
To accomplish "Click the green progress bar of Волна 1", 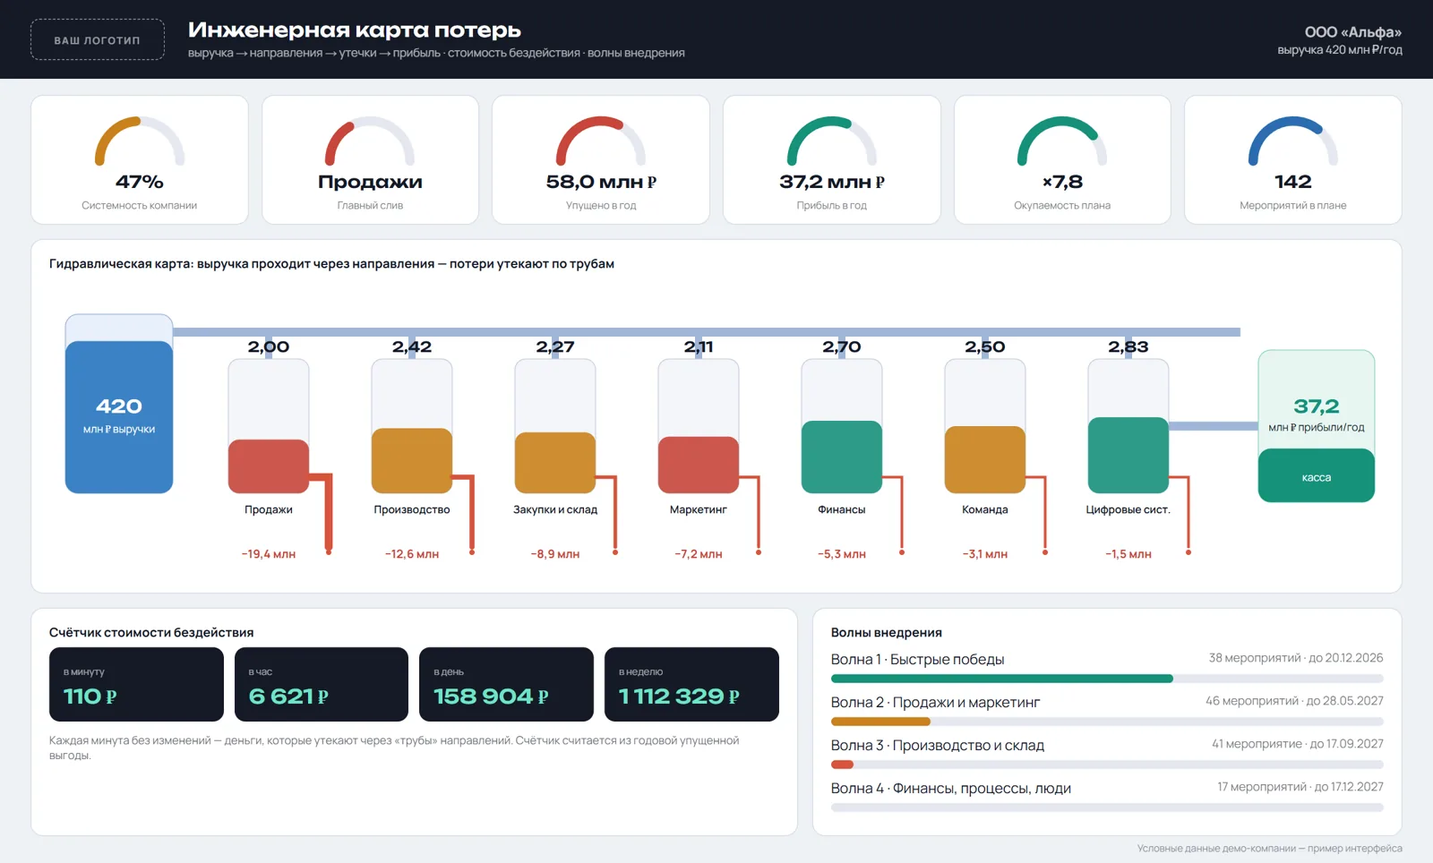I will pos(1002,679).
